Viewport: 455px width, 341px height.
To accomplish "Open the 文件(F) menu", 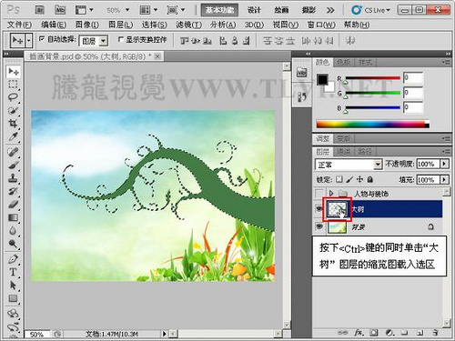I will coord(19,25).
